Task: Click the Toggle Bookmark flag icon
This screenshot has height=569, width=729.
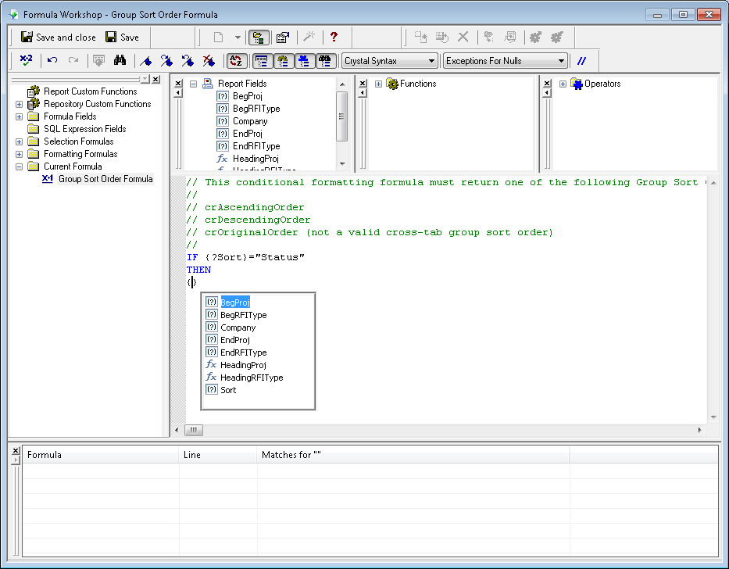Action: (x=146, y=60)
